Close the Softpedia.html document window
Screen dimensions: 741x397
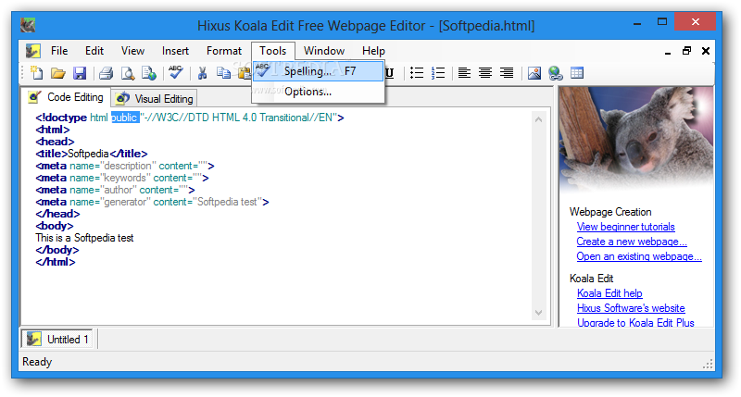tap(706, 51)
